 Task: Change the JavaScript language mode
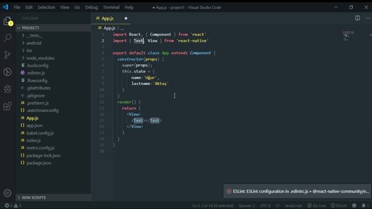[x=293, y=206]
